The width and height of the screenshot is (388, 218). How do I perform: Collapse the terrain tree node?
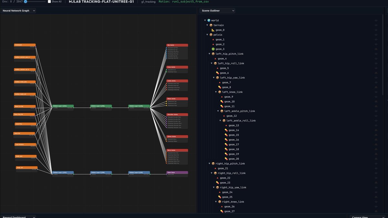tap(207, 25)
